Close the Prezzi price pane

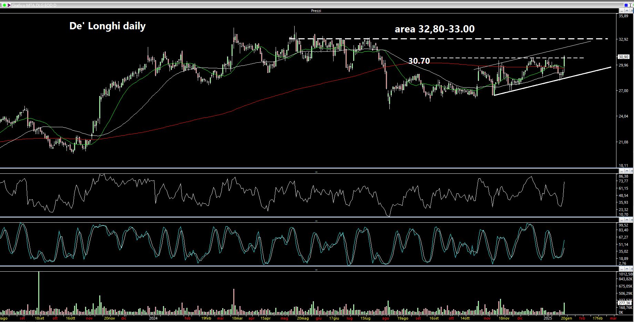coord(632,11)
